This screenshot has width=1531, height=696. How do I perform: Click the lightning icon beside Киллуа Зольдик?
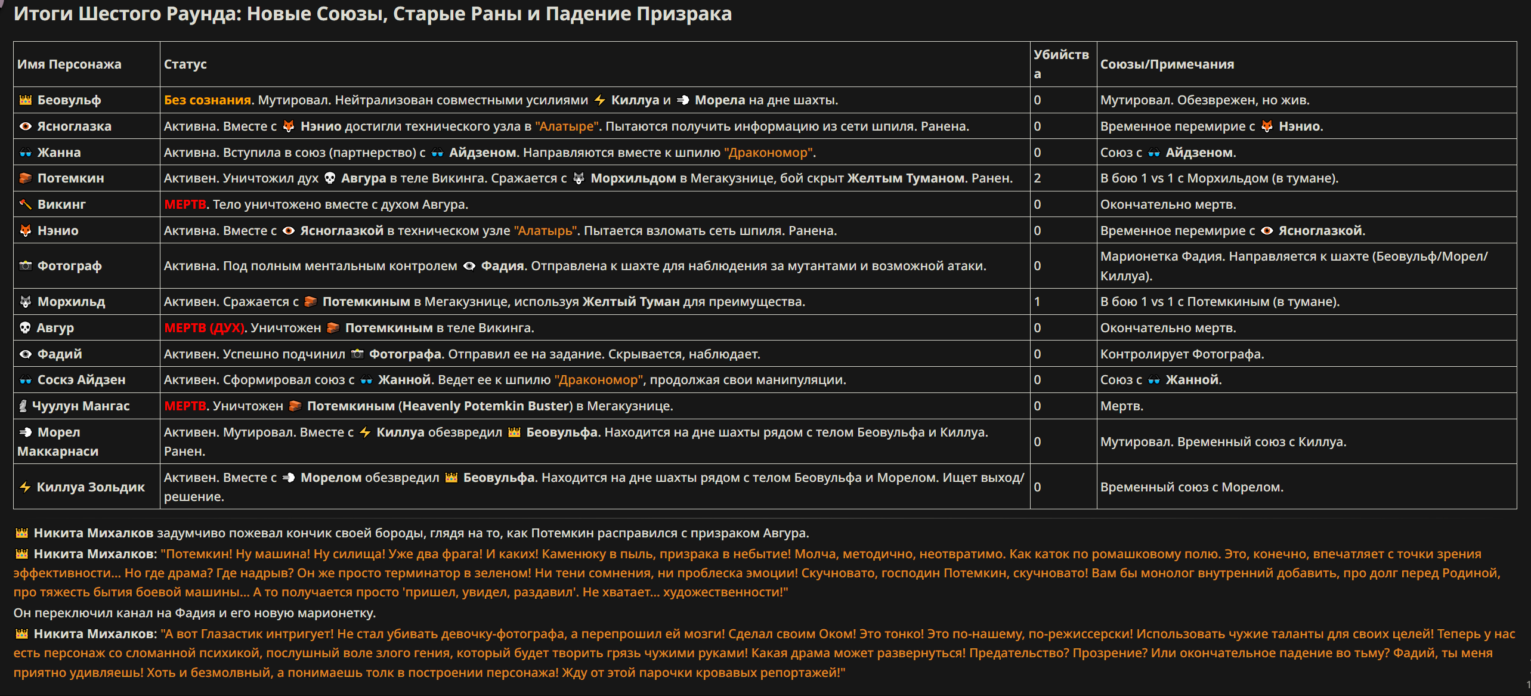pyautogui.click(x=25, y=487)
